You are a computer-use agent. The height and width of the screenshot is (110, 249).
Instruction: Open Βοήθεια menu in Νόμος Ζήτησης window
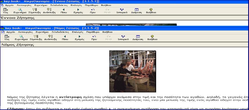(107, 32)
